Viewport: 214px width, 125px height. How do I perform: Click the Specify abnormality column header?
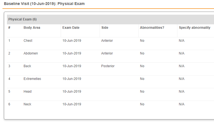point(195,28)
